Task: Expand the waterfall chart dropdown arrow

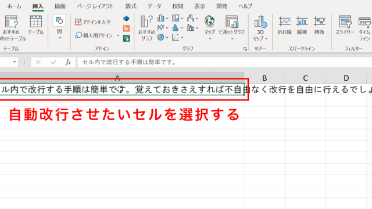Action: click(x=197, y=18)
